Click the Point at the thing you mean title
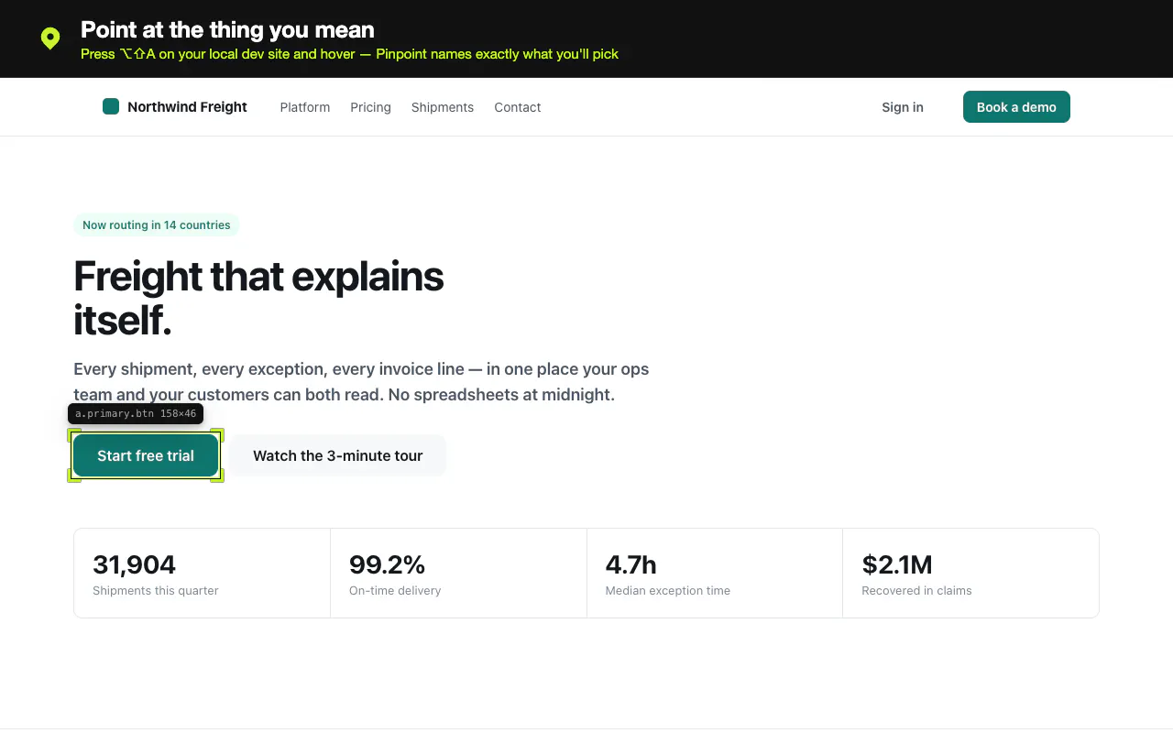 pyautogui.click(x=227, y=30)
